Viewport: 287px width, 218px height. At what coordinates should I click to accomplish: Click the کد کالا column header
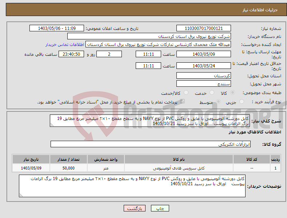pyautogui.click(x=252, y=159)
